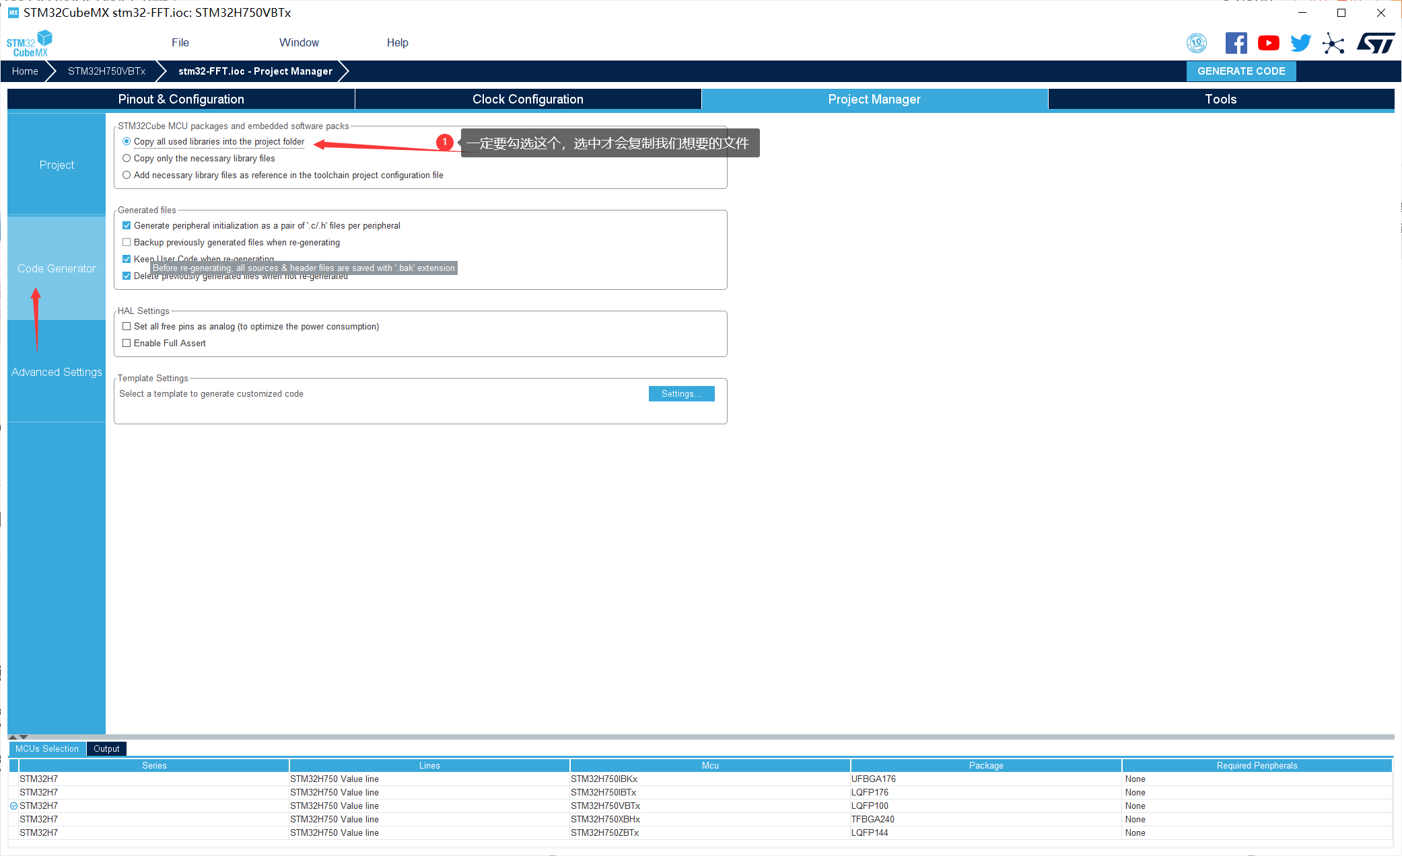This screenshot has height=856, width=1402.
Task: Switch to the Output tab
Action: click(106, 748)
